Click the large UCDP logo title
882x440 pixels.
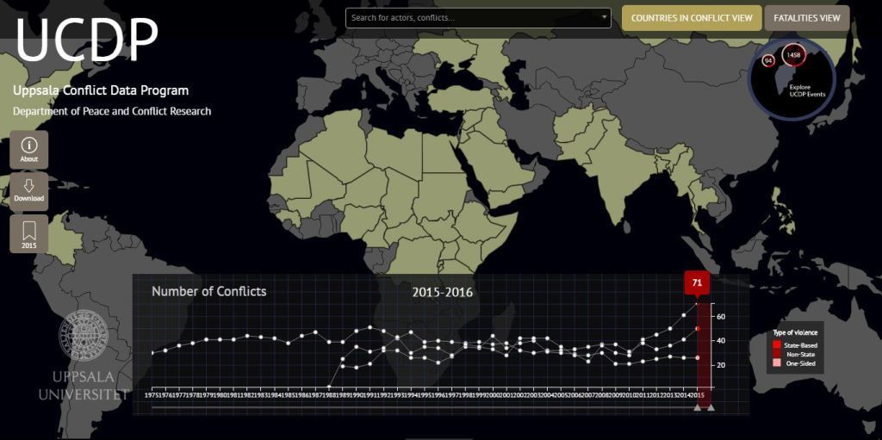[86, 40]
